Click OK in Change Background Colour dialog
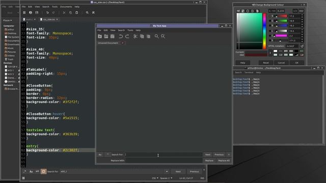The width and height of the screenshot is (326, 183). [x=296, y=63]
